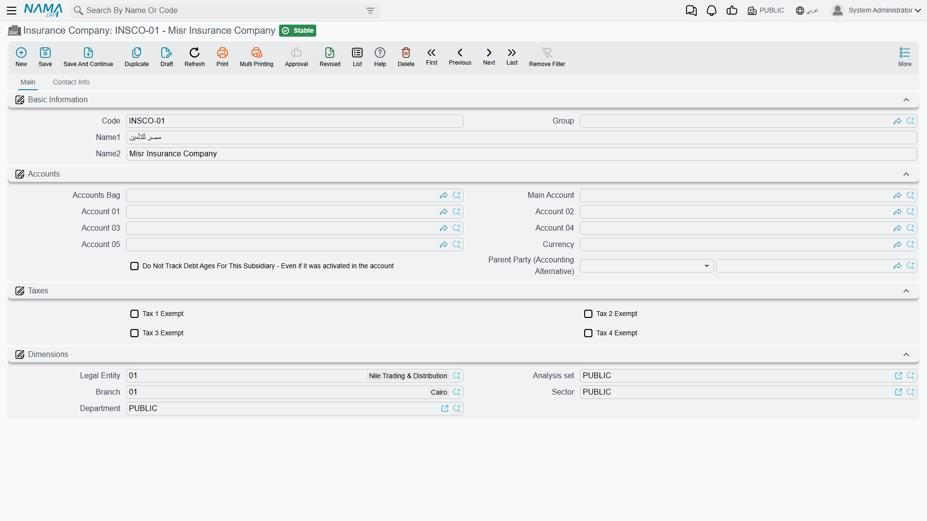Open lookup search for Branch
Viewport: 927px width, 521px height.
click(x=457, y=392)
